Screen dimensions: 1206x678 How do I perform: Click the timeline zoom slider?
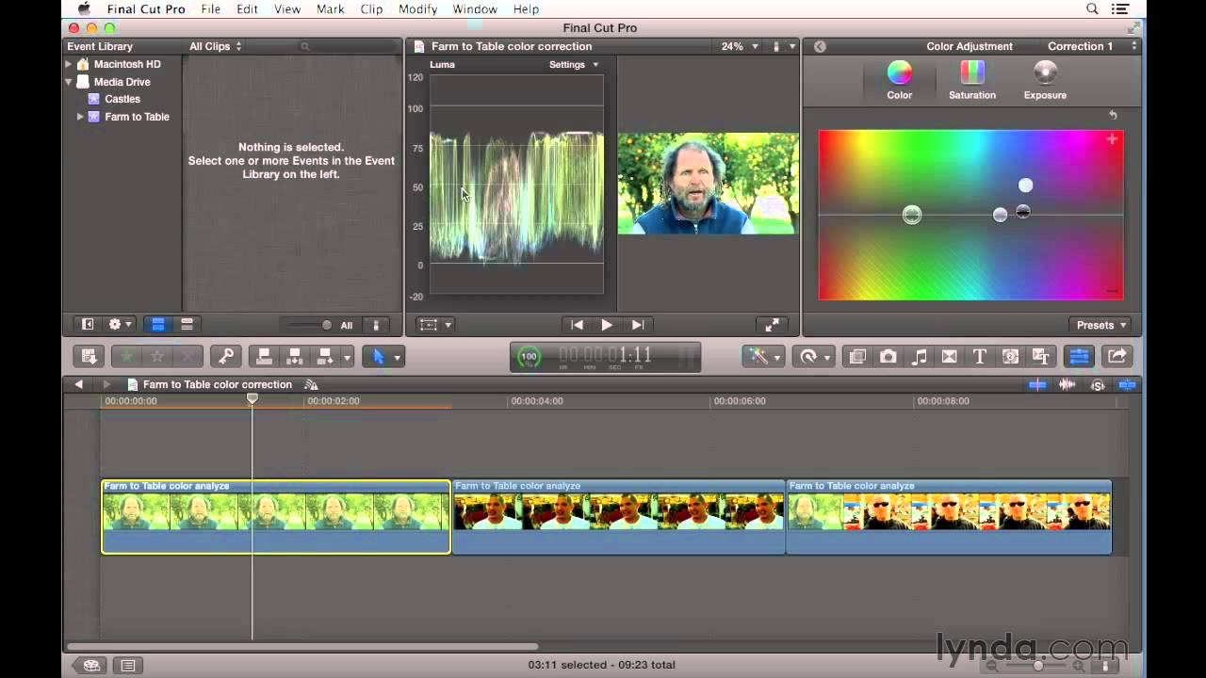point(1037,666)
